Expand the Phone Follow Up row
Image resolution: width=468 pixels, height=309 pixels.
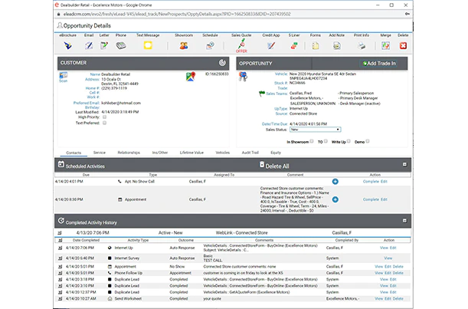(x=60, y=273)
